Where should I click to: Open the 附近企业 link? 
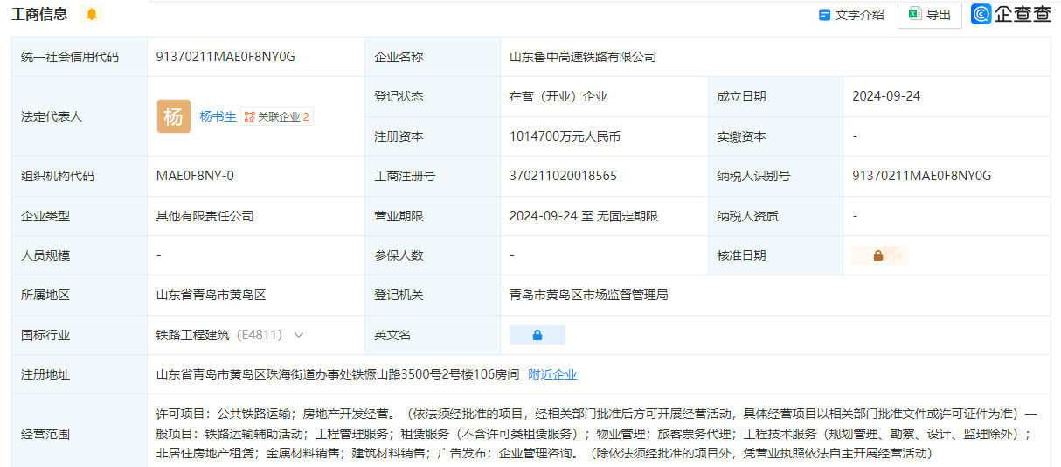coord(552,374)
